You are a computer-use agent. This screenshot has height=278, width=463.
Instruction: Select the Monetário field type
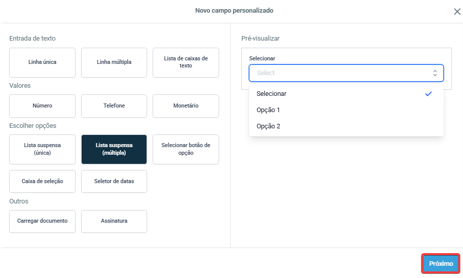coord(186,106)
